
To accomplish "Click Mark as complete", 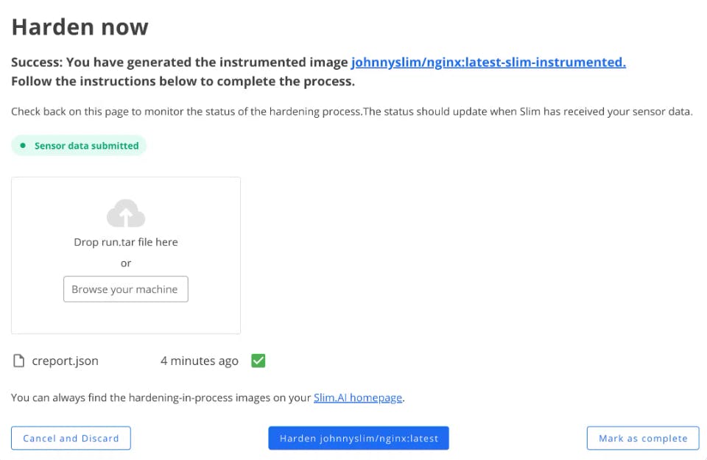I will [x=643, y=439].
